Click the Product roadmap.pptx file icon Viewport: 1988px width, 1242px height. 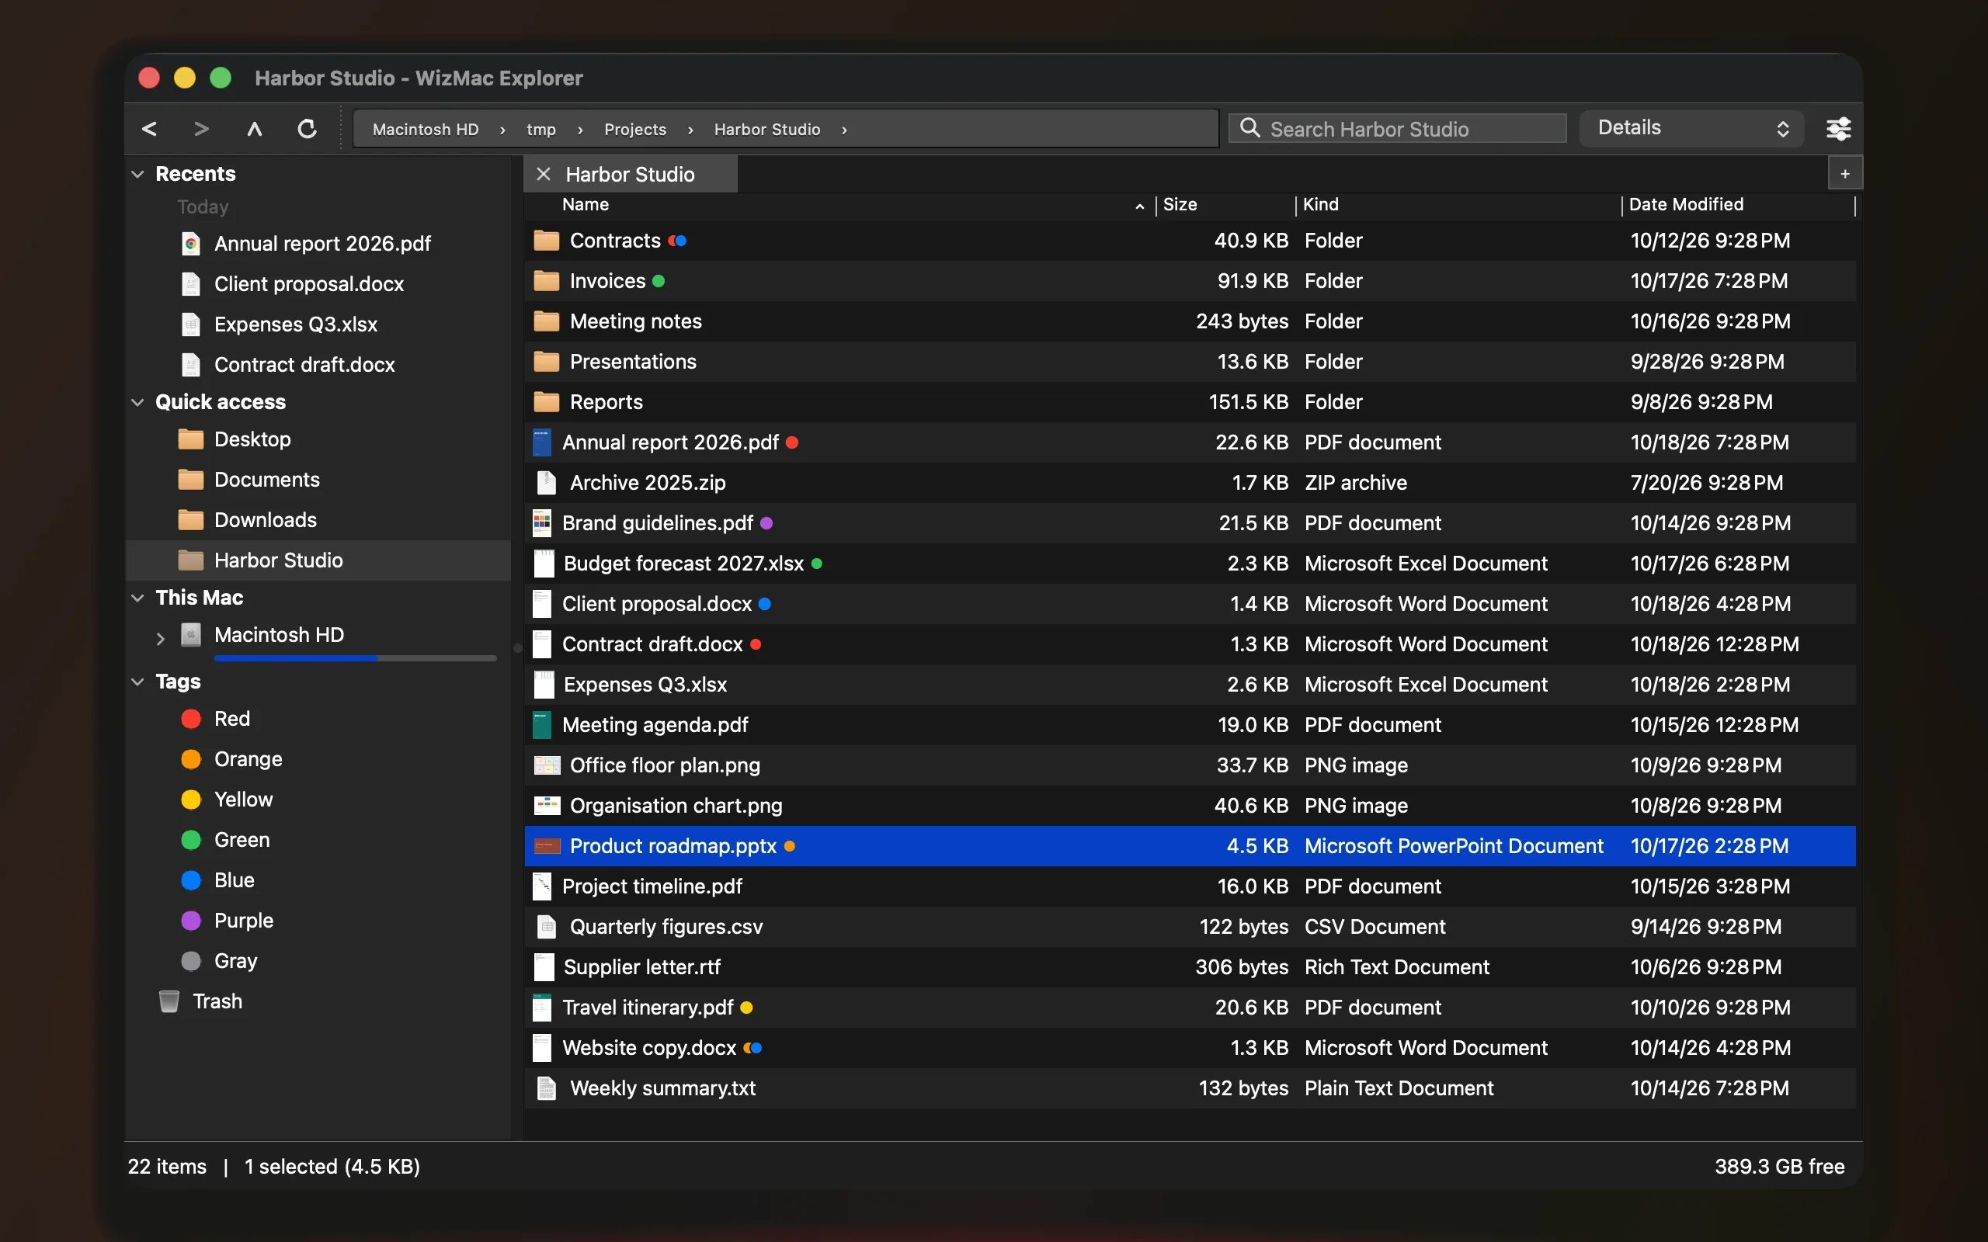tap(546, 846)
